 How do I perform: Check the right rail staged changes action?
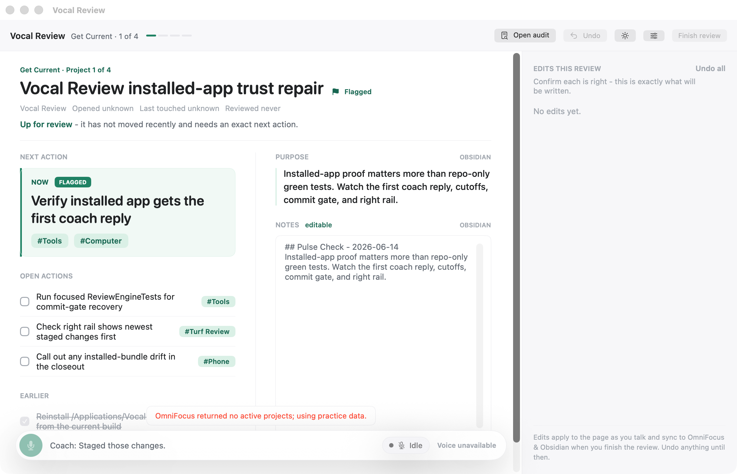[25, 331]
